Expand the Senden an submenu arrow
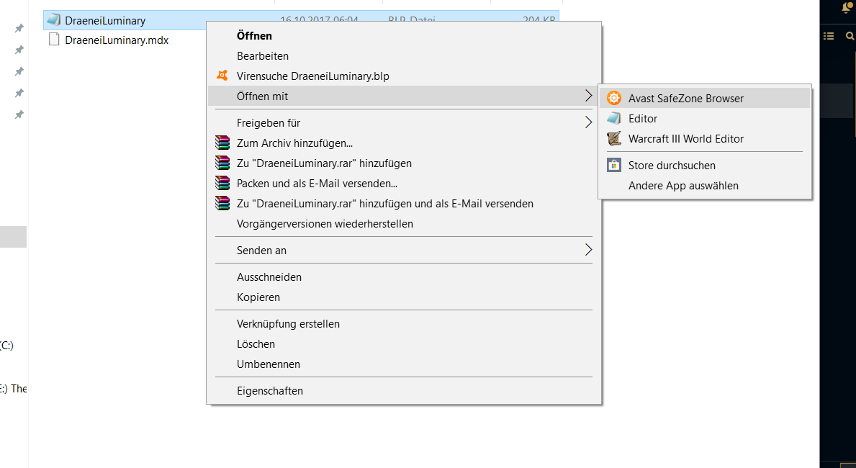 tap(588, 250)
